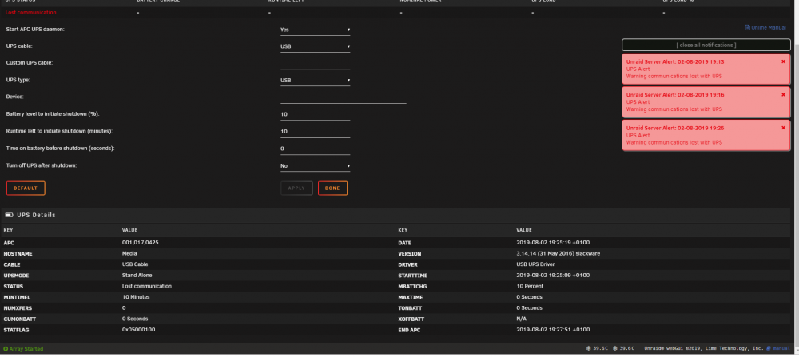Click the Array Started status icon
This screenshot has height=357, width=799.
(x=6, y=349)
